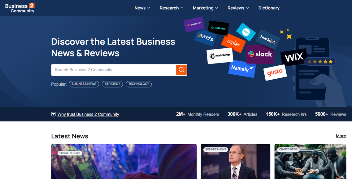Screen dimensions: 352x179
Task: Open the Reviews navigation menu
Action: 238,8
